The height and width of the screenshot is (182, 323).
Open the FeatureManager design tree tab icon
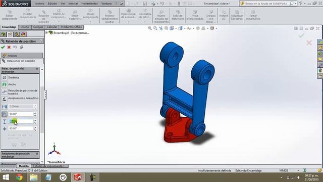click(4, 34)
